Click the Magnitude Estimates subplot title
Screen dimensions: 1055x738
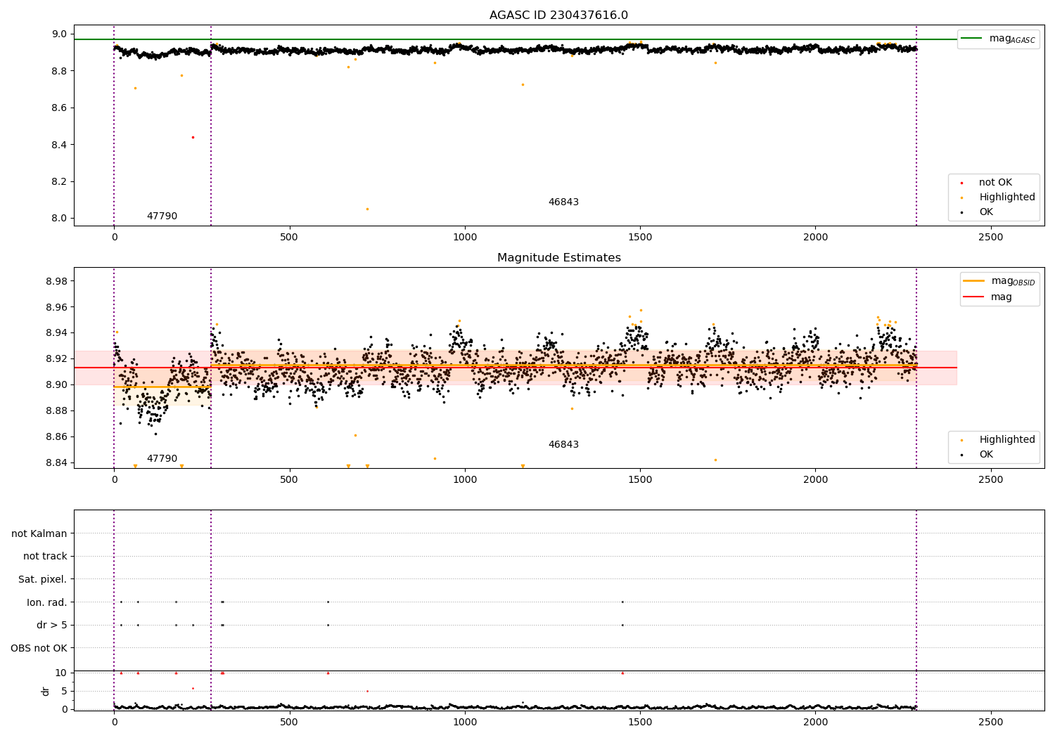tap(558, 258)
